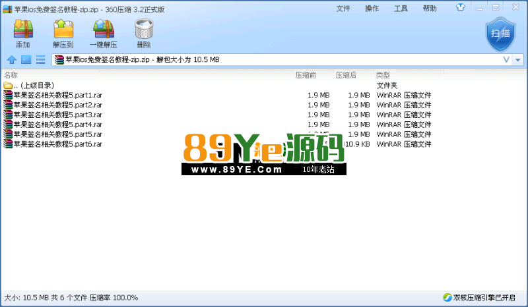This screenshot has width=528, height=307.
Task: Select 苹果签名相关教程5.part6.rar file name
Action: pos(58,144)
